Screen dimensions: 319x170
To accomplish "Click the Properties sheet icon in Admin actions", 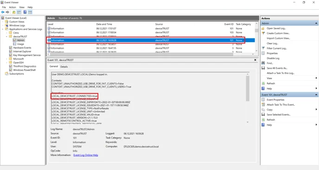I will (263, 53).
